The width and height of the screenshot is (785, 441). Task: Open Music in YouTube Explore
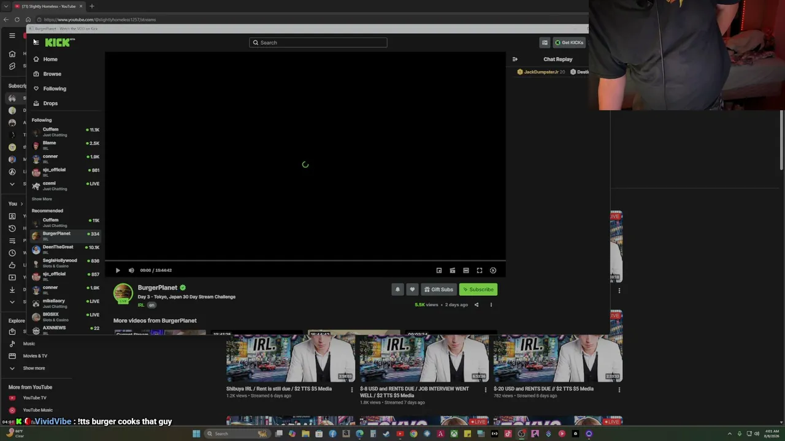coord(29,344)
